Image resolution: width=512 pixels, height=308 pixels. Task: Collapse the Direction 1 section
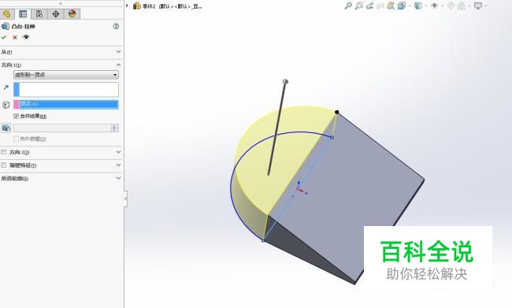(118, 65)
